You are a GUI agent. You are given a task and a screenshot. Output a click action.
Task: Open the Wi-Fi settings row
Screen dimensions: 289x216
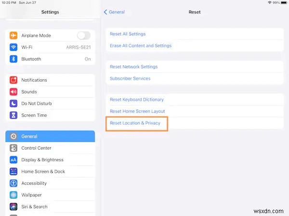pyautogui.click(x=50, y=47)
